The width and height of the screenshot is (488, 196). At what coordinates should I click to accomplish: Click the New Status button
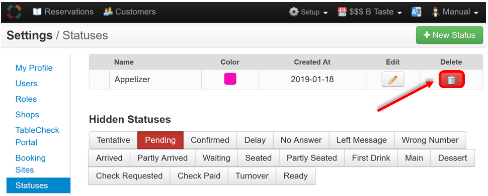click(450, 35)
